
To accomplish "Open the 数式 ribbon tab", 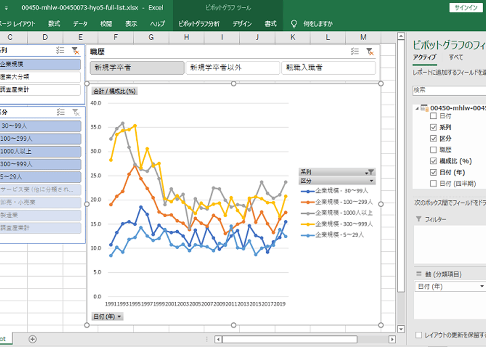I will [x=54, y=24].
